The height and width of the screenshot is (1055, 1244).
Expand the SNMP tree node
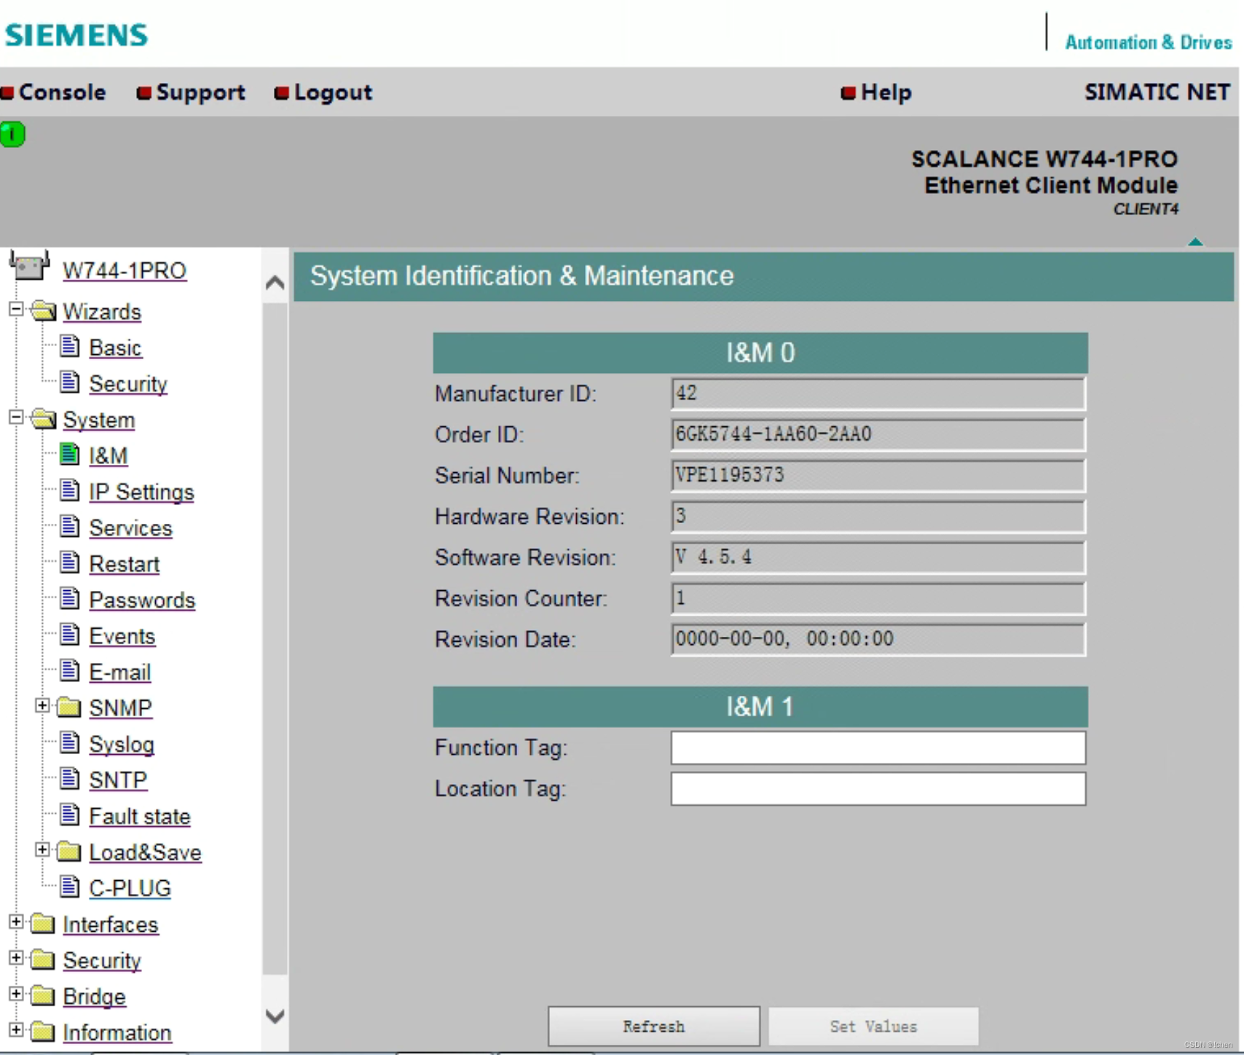tap(42, 705)
